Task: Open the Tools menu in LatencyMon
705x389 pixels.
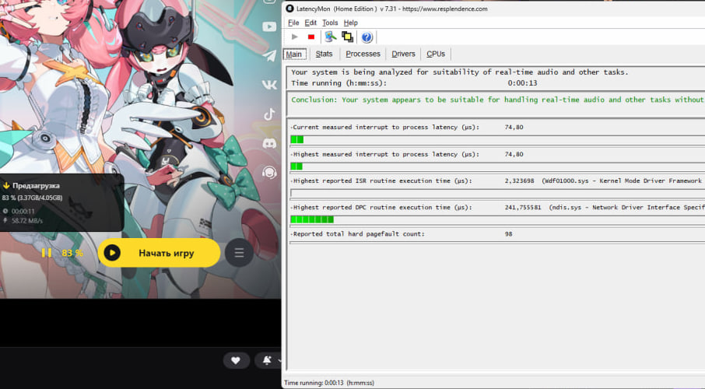Action: 330,23
